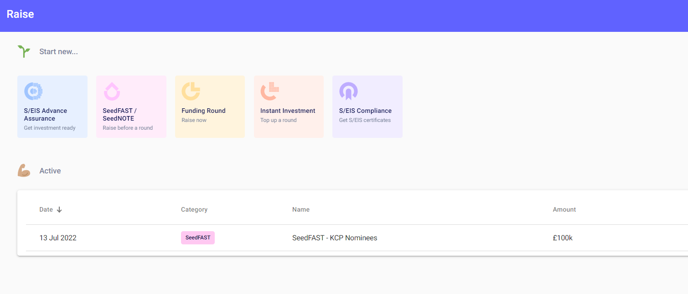The height and width of the screenshot is (294, 688).
Task: Click the Date sort arrow icon
Action: tap(59, 210)
